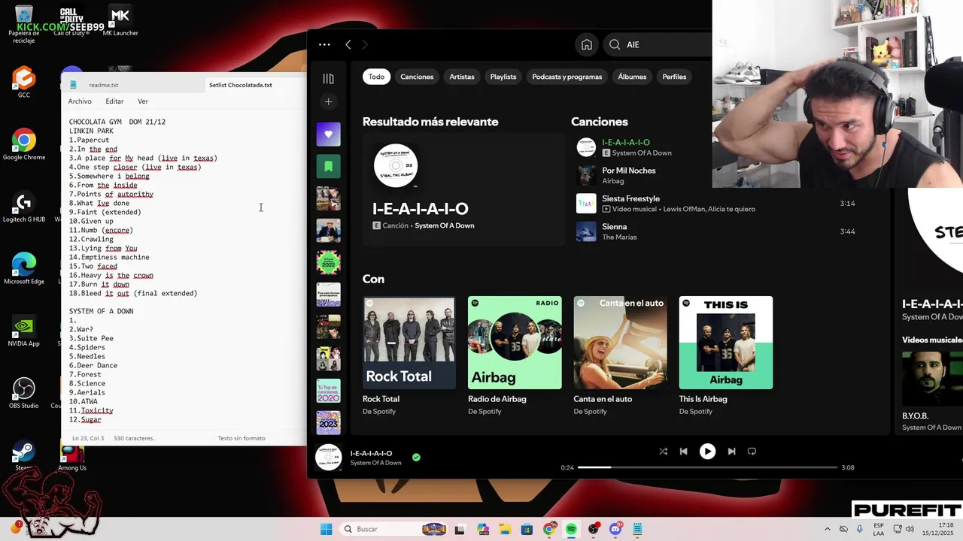Open This Is Airbag playlist
The image size is (963, 541).
pos(725,356)
